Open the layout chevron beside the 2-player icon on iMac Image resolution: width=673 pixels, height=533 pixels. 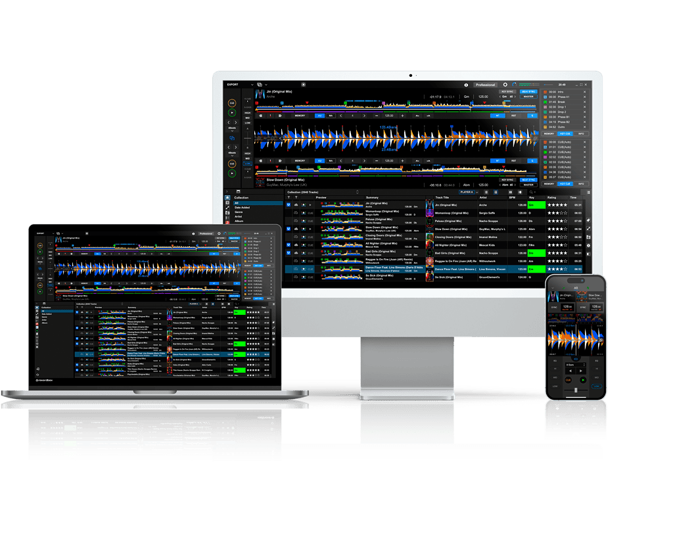click(266, 85)
